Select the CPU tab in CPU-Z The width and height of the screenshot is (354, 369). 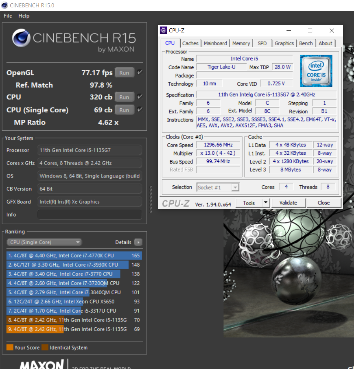(x=170, y=43)
